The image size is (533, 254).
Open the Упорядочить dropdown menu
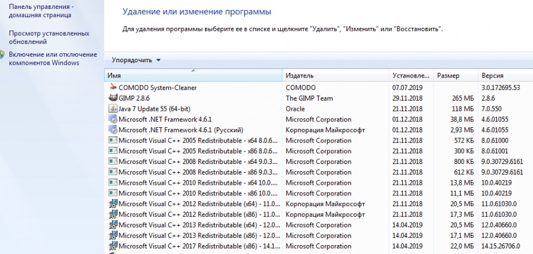136,60
